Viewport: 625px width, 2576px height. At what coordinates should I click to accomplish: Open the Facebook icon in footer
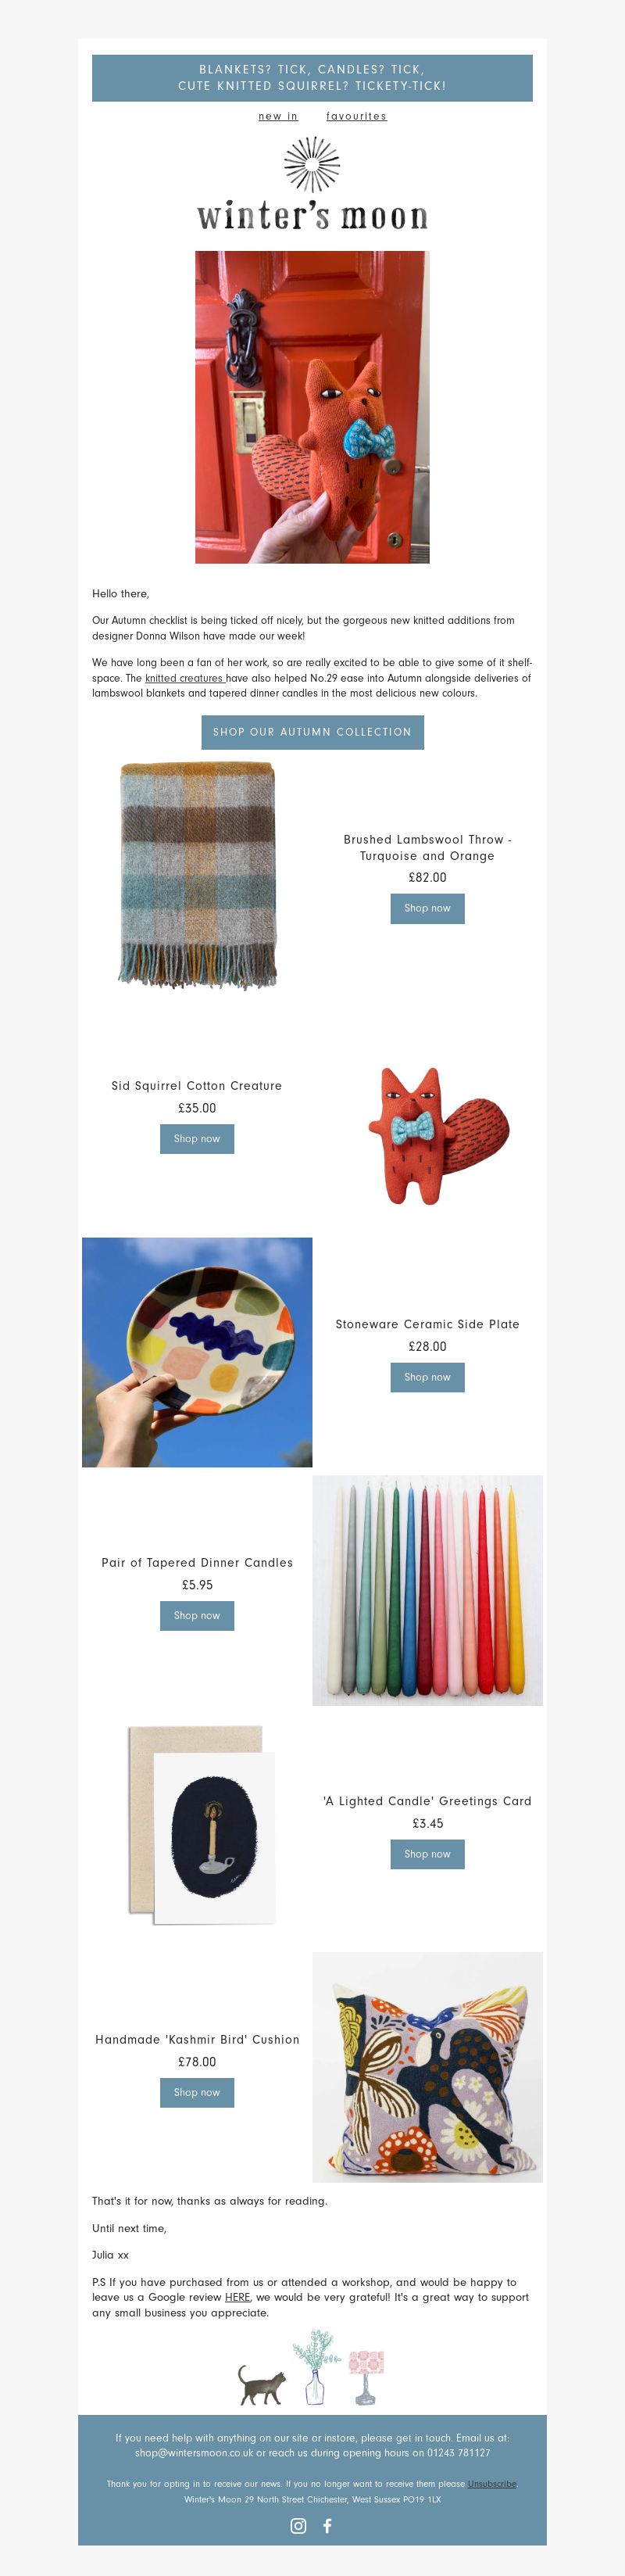click(x=327, y=2525)
